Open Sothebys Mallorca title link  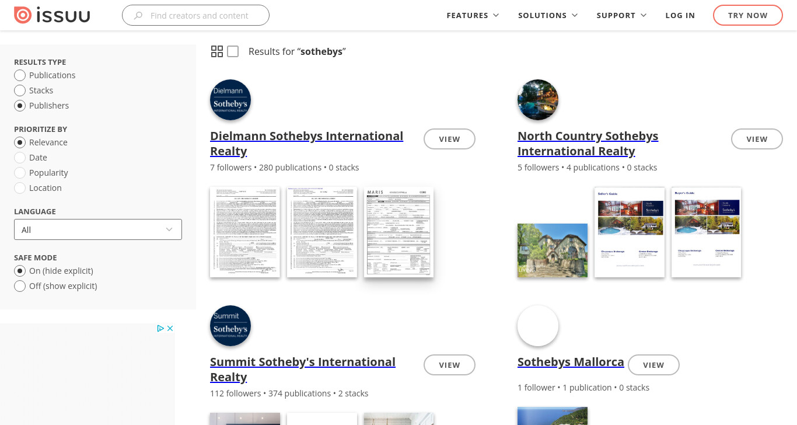point(571,362)
